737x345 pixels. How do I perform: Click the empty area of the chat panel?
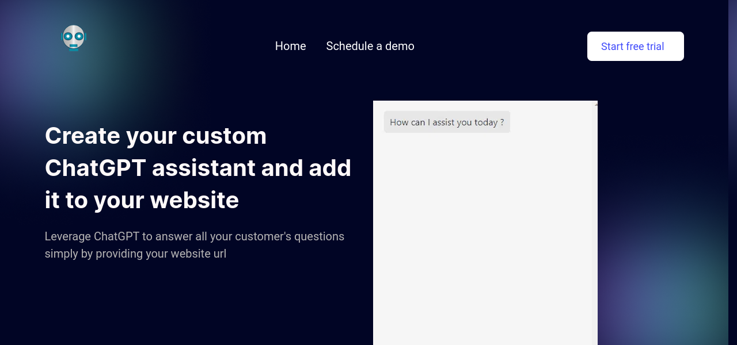pyautogui.click(x=483, y=241)
